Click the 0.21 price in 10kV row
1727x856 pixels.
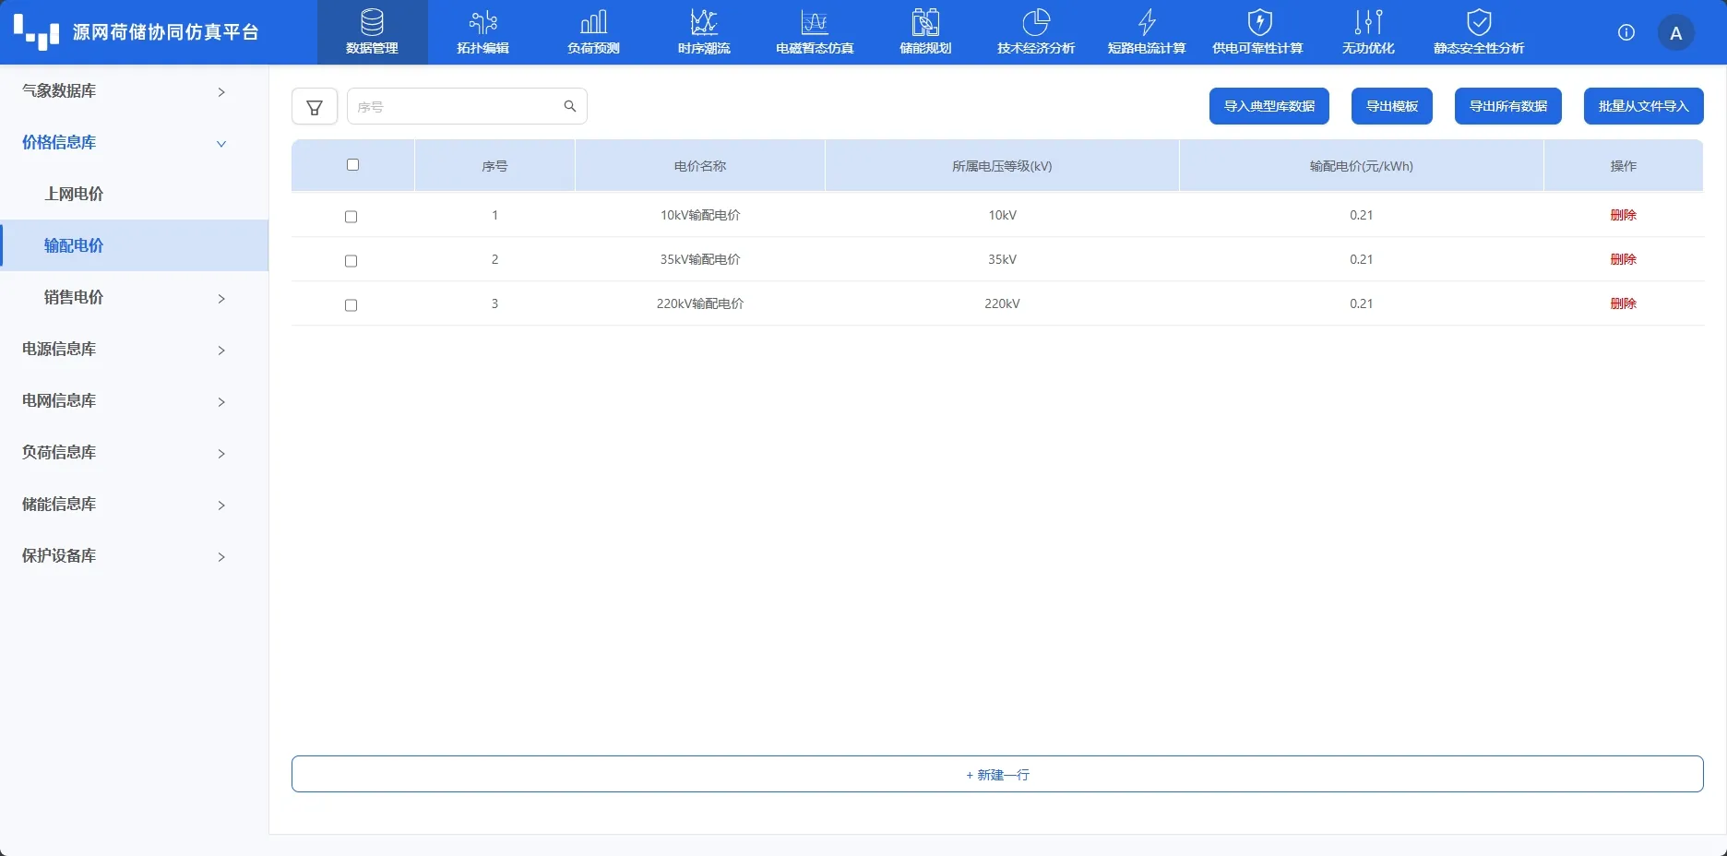[1361, 215]
